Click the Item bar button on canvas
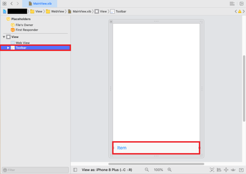Screen dimensions: 246x174 (x=122, y=148)
